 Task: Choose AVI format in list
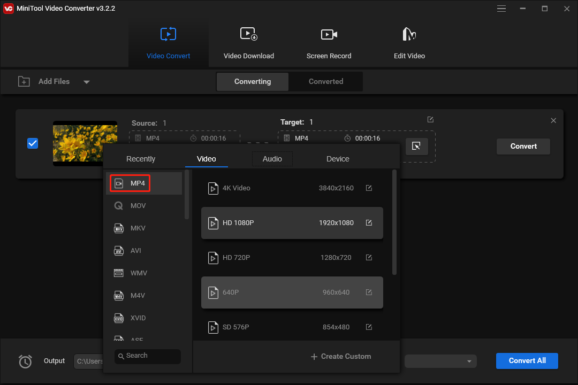click(144, 251)
